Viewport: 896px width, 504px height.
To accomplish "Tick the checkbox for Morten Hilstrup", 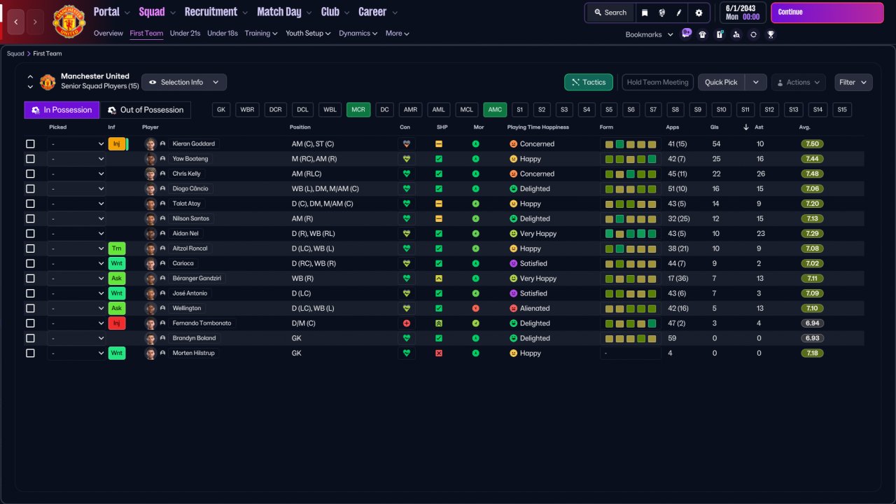I will (30, 353).
